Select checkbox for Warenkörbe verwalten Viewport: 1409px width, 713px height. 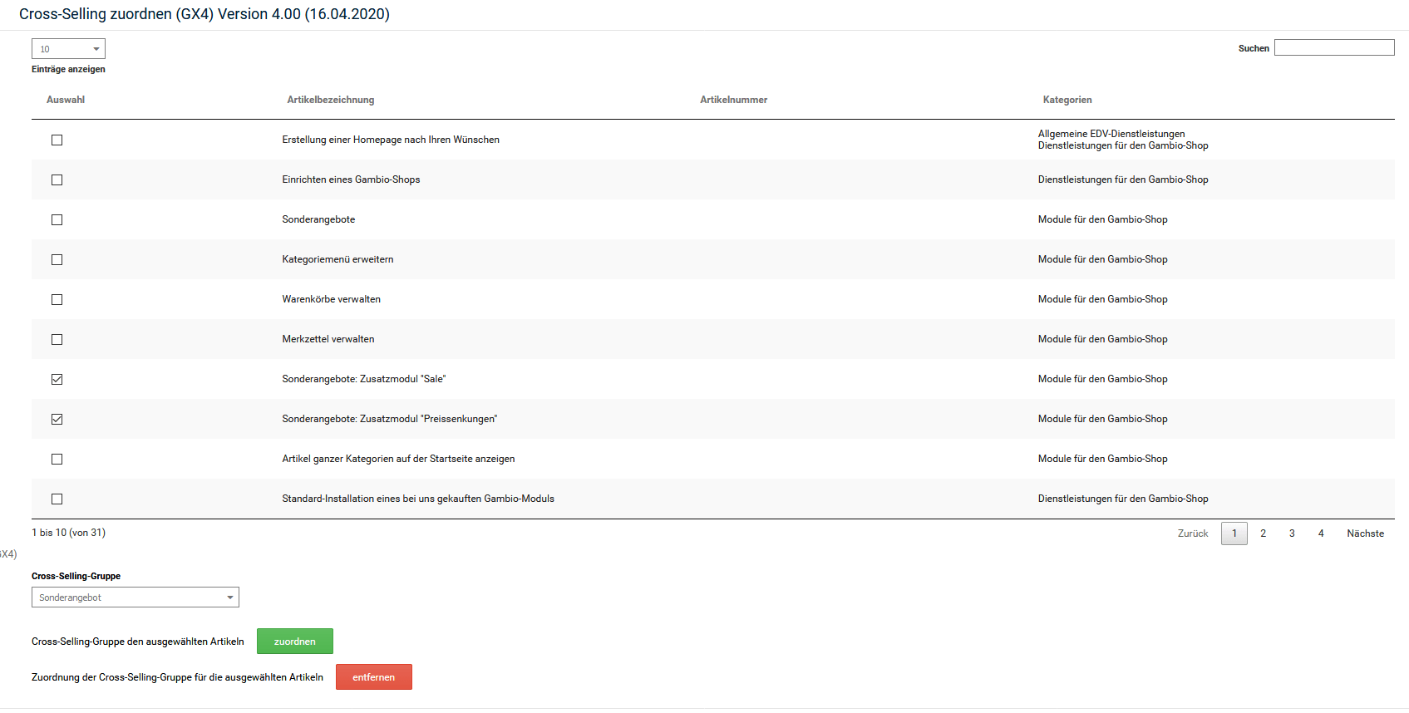(x=57, y=299)
